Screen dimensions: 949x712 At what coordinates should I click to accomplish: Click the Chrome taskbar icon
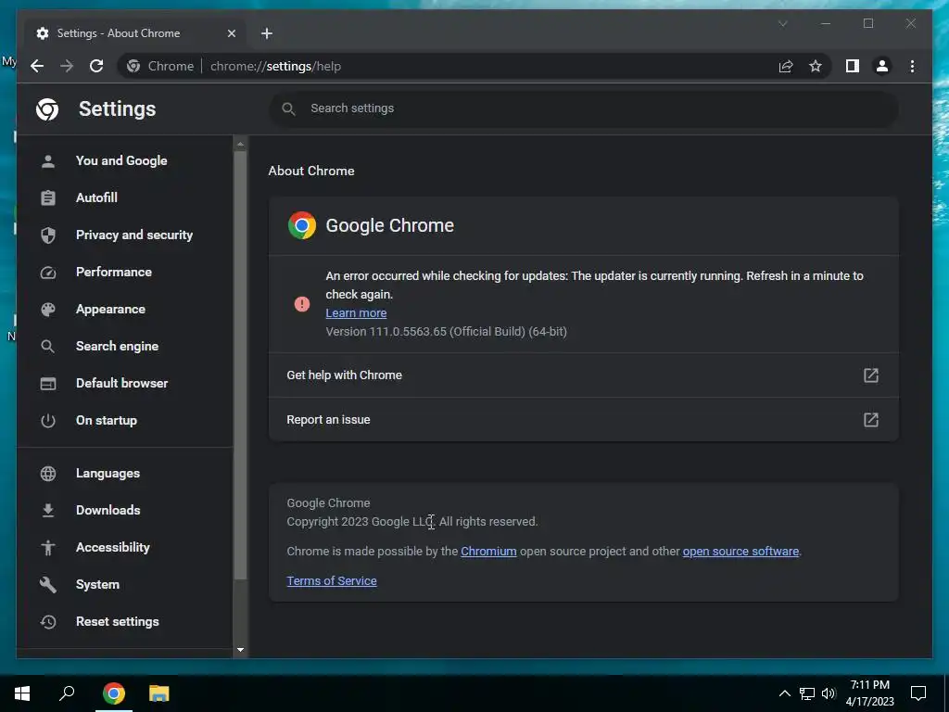(114, 693)
